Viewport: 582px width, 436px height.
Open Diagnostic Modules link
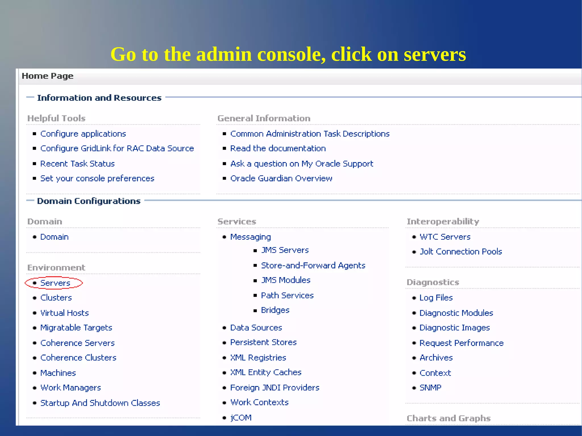[456, 313]
